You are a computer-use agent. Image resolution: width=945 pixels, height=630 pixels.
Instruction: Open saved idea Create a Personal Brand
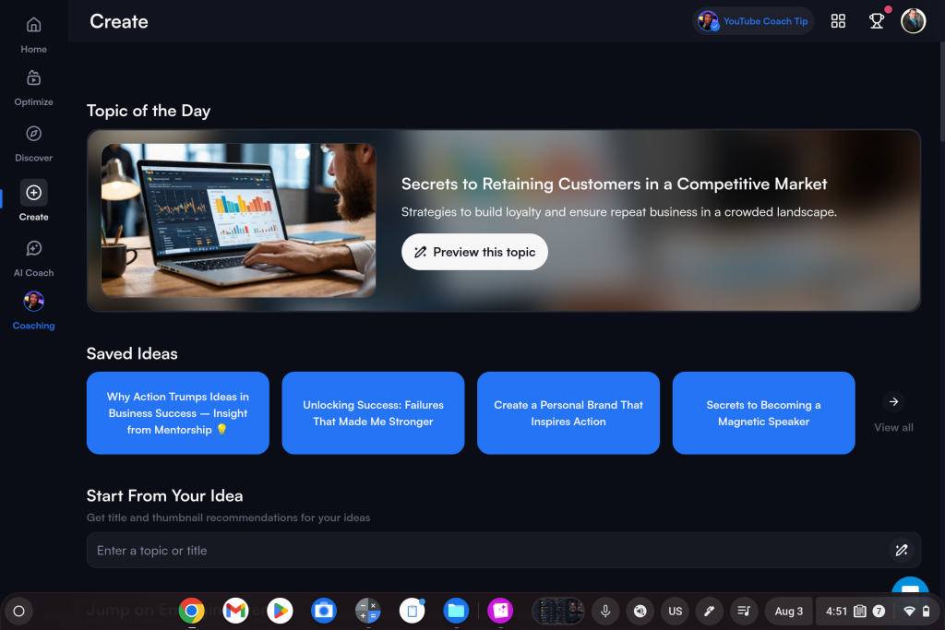coord(568,413)
